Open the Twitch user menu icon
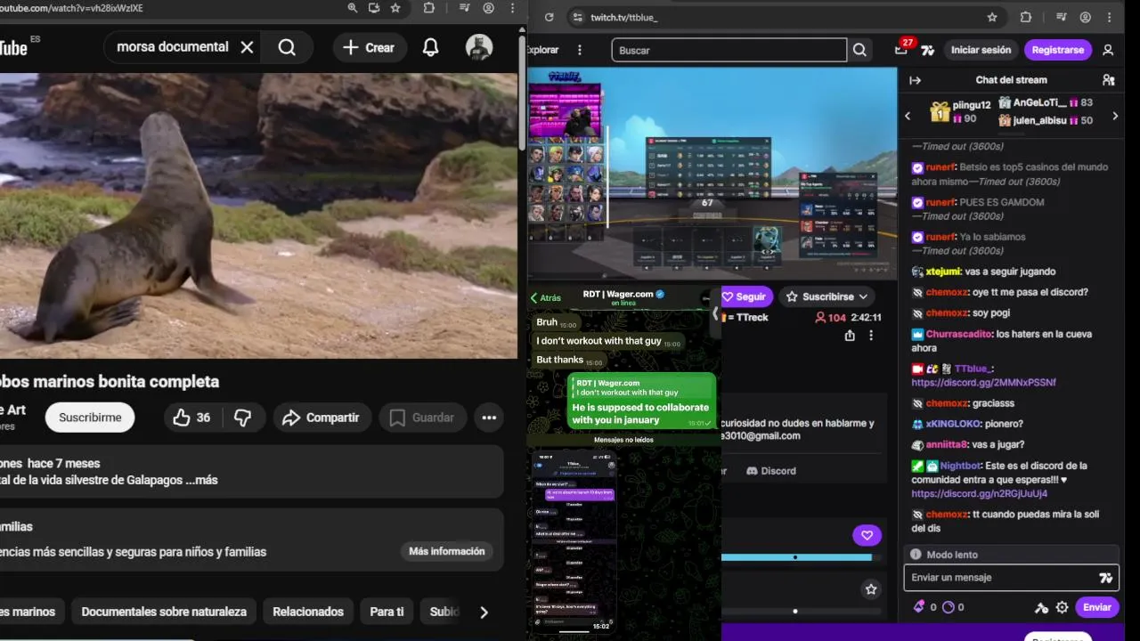The height and width of the screenshot is (641, 1140). click(1108, 50)
